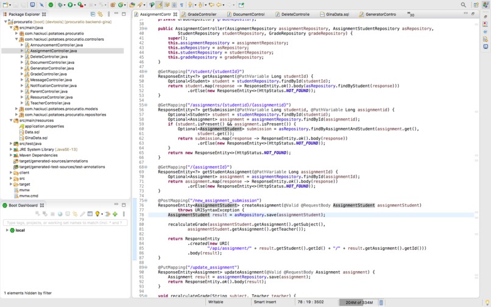Select application.properties in the tree
This screenshot has width=491, height=307.
click(44, 126)
